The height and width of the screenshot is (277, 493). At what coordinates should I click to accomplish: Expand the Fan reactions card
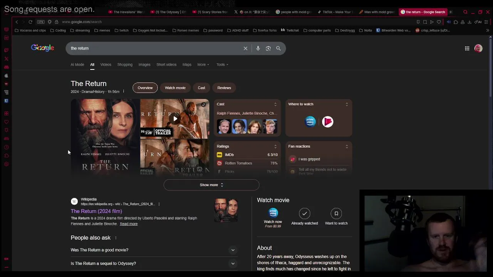click(x=347, y=147)
